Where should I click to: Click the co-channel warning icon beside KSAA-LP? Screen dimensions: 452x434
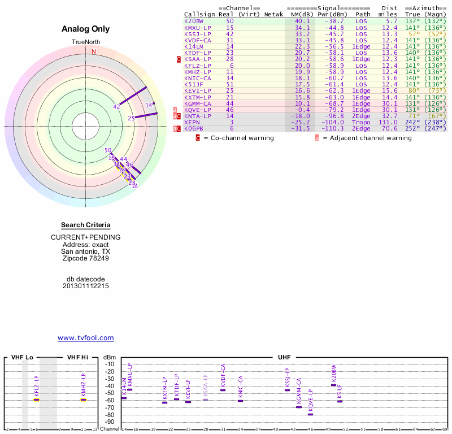pyautogui.click(x=179, y=59)
